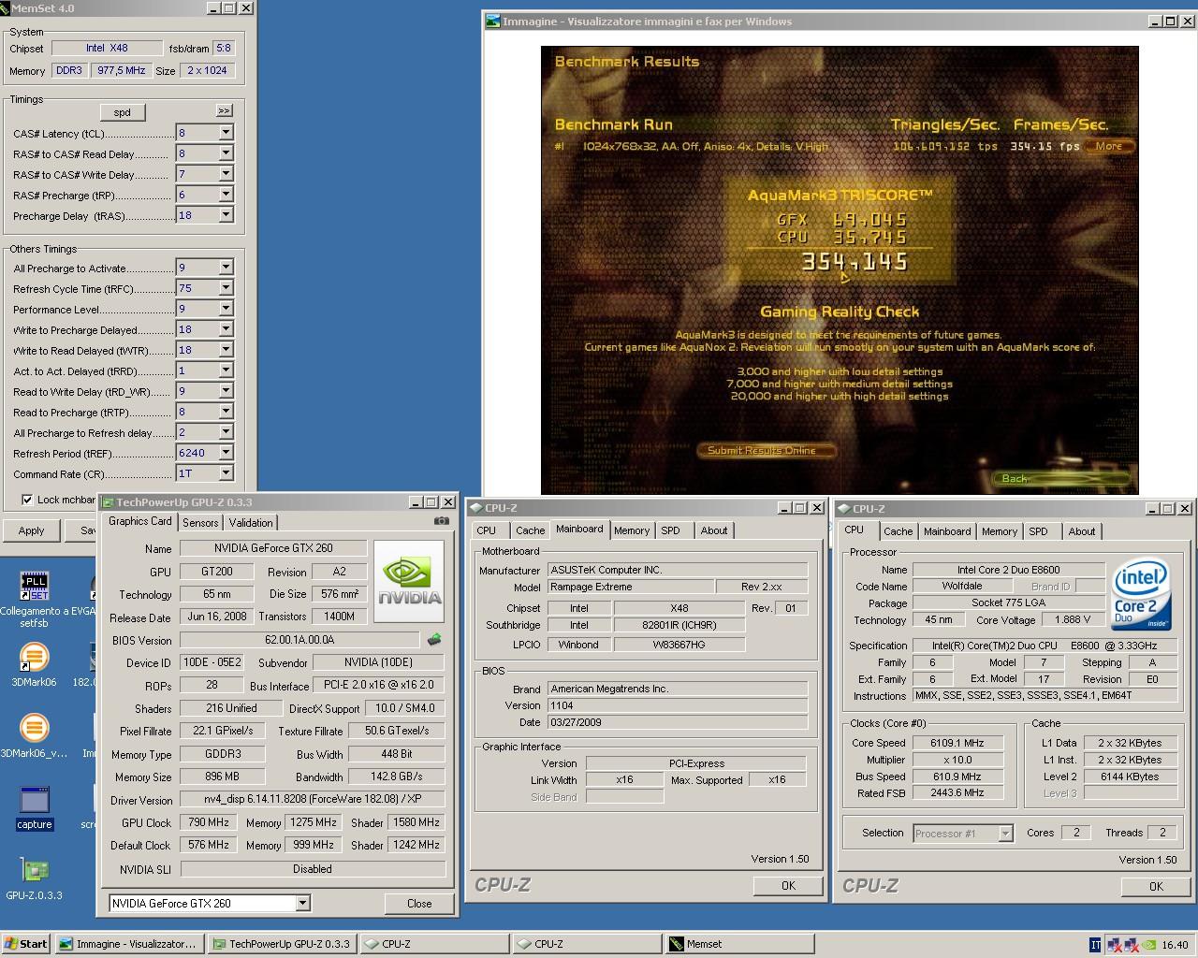Click the Intel Core 2 Duo logo
This screenshot has width=1198, height=958.
1141,596
